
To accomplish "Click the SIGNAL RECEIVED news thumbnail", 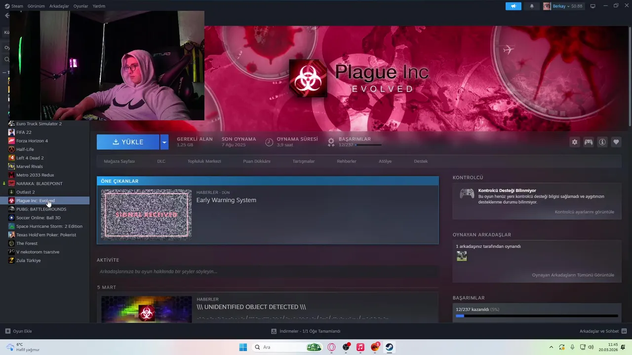I will coord(146,214).
